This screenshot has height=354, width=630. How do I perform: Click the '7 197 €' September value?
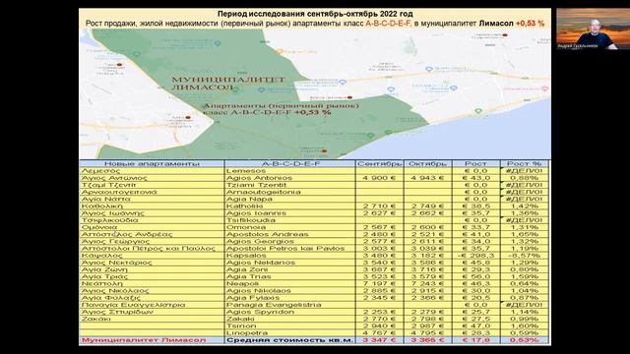click(x=379, y=284)
